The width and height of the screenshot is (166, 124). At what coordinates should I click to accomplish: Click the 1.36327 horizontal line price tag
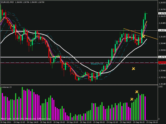click(162, 30)
